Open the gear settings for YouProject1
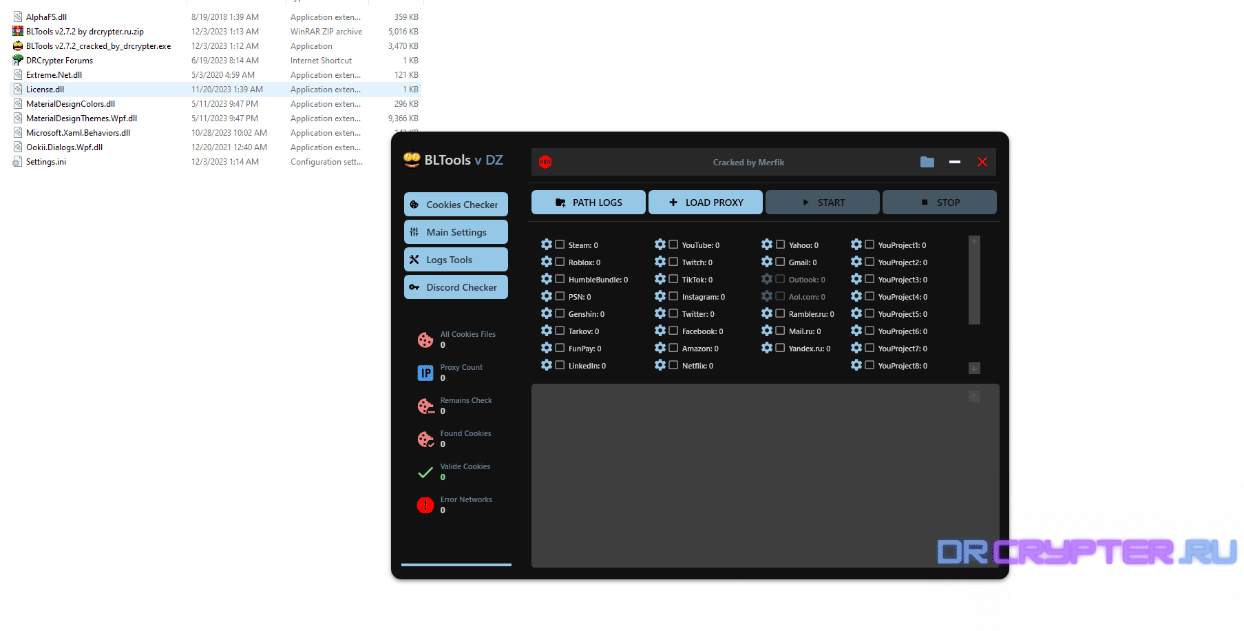 (856, 245)
